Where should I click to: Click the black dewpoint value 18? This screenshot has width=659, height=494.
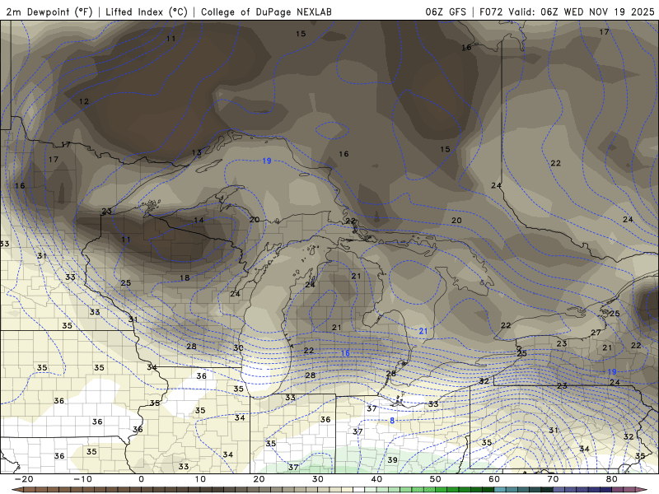pos(185,277)
